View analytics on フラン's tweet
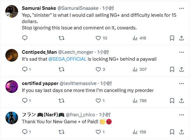Viewport: 190px width, 140px height. 135,132
